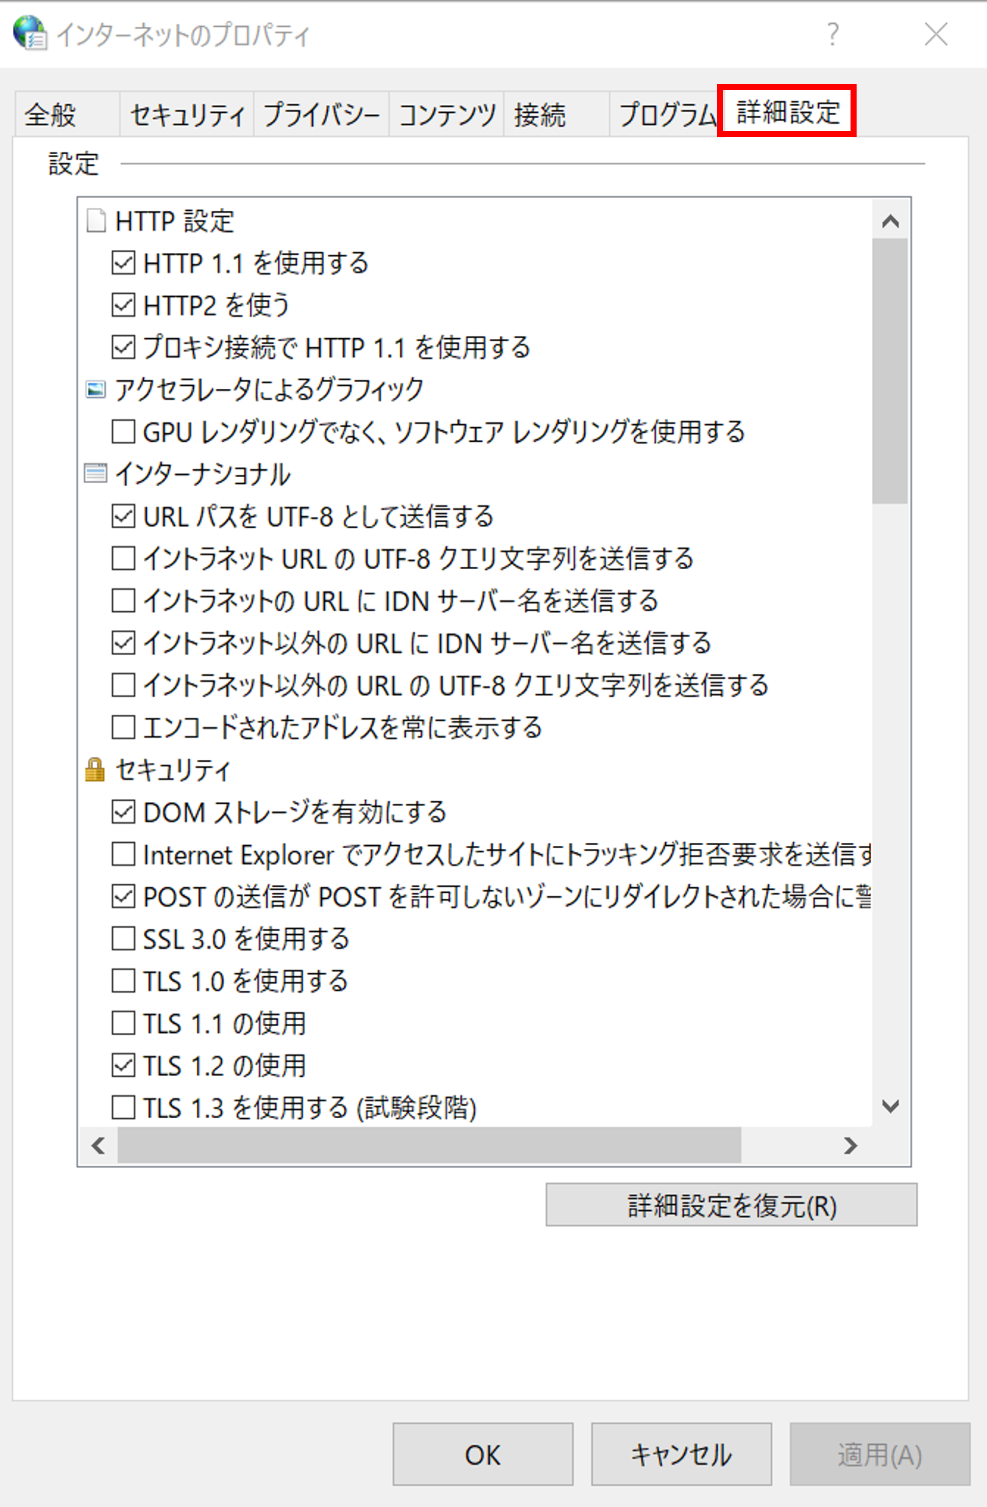Click the HTTP 設定 page icon
Image resolution: width=987 pixels, height=1507 pixels.
pyautogui.click(x=96, y=221)
